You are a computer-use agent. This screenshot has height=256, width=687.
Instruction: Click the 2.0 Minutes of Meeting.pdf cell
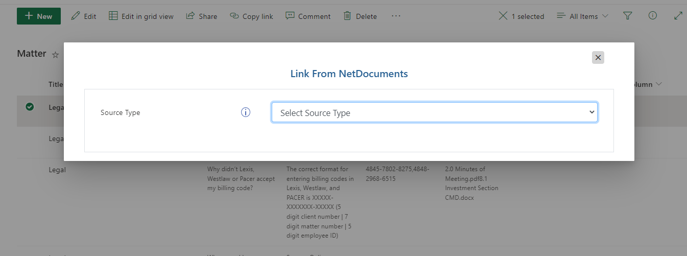tap(471, 183)
